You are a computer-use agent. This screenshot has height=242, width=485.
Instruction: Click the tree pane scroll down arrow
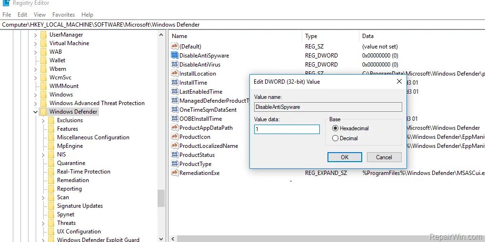click(x=161, y=238)
